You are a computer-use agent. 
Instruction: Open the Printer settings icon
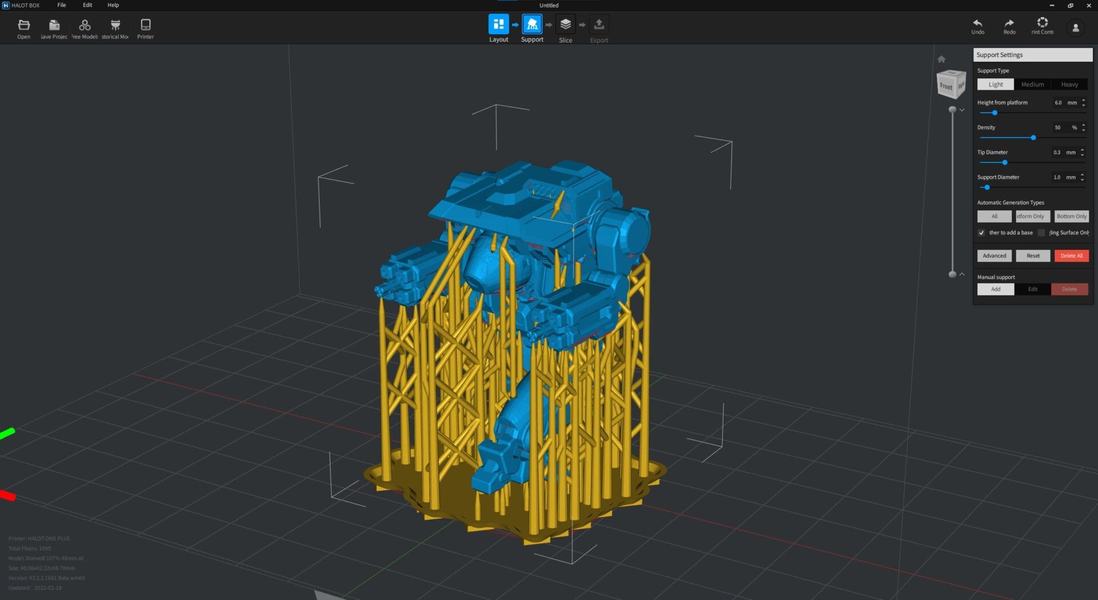[145, 25]
